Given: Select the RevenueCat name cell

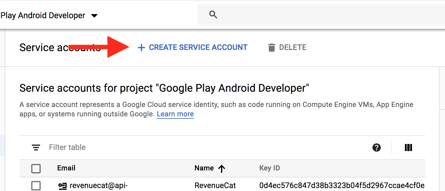Looking at the screenshot, I should 215,186.
